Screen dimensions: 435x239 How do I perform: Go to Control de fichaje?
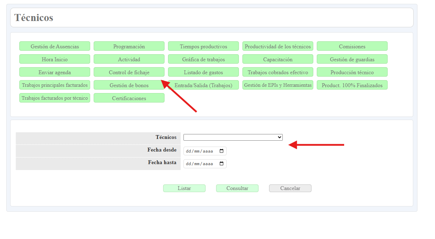click(129, 72)
